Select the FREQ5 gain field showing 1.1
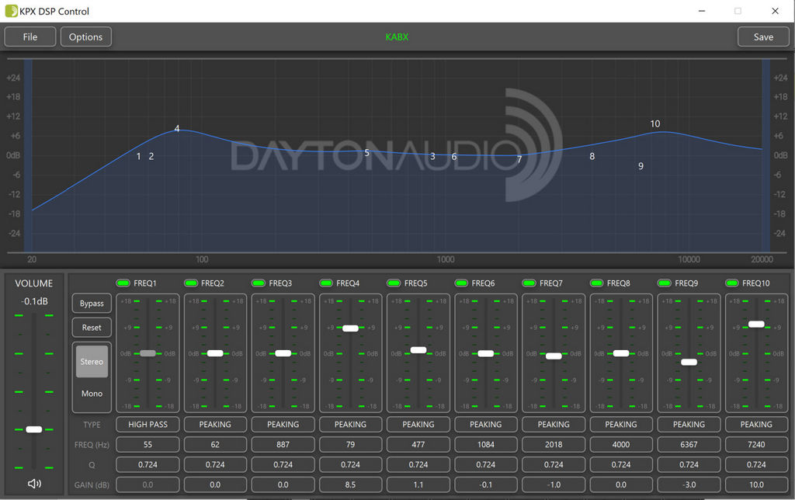 tap(418, 484)
